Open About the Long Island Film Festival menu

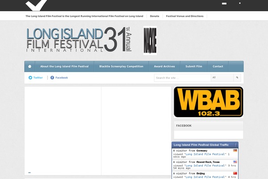click(x=64, y=67)
